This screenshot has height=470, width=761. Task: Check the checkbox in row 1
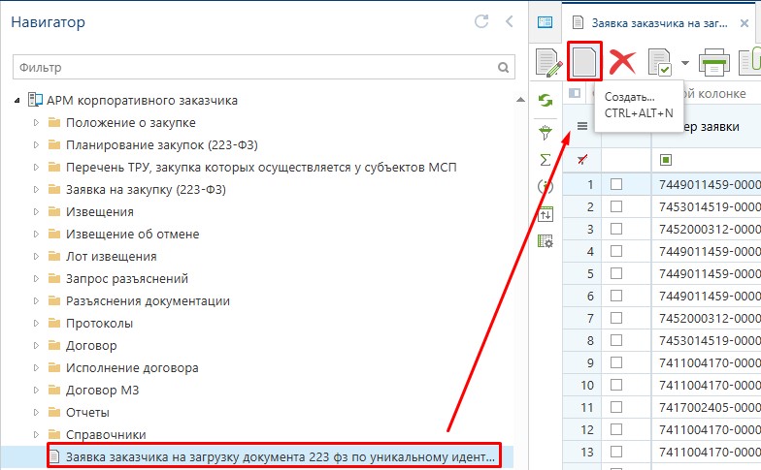(616, 184)
